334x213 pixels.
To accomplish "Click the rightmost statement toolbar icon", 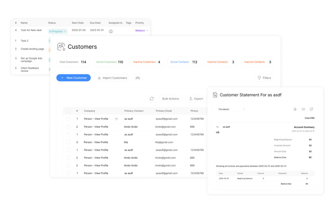I will point(311,109).
